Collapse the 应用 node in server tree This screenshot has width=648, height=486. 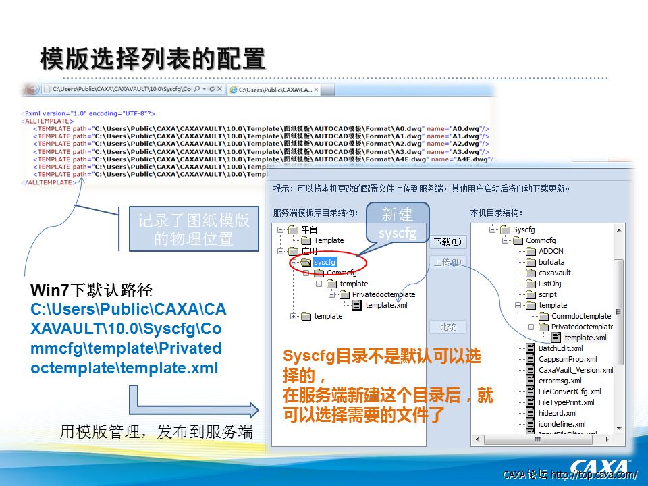(x=281, y=251)
